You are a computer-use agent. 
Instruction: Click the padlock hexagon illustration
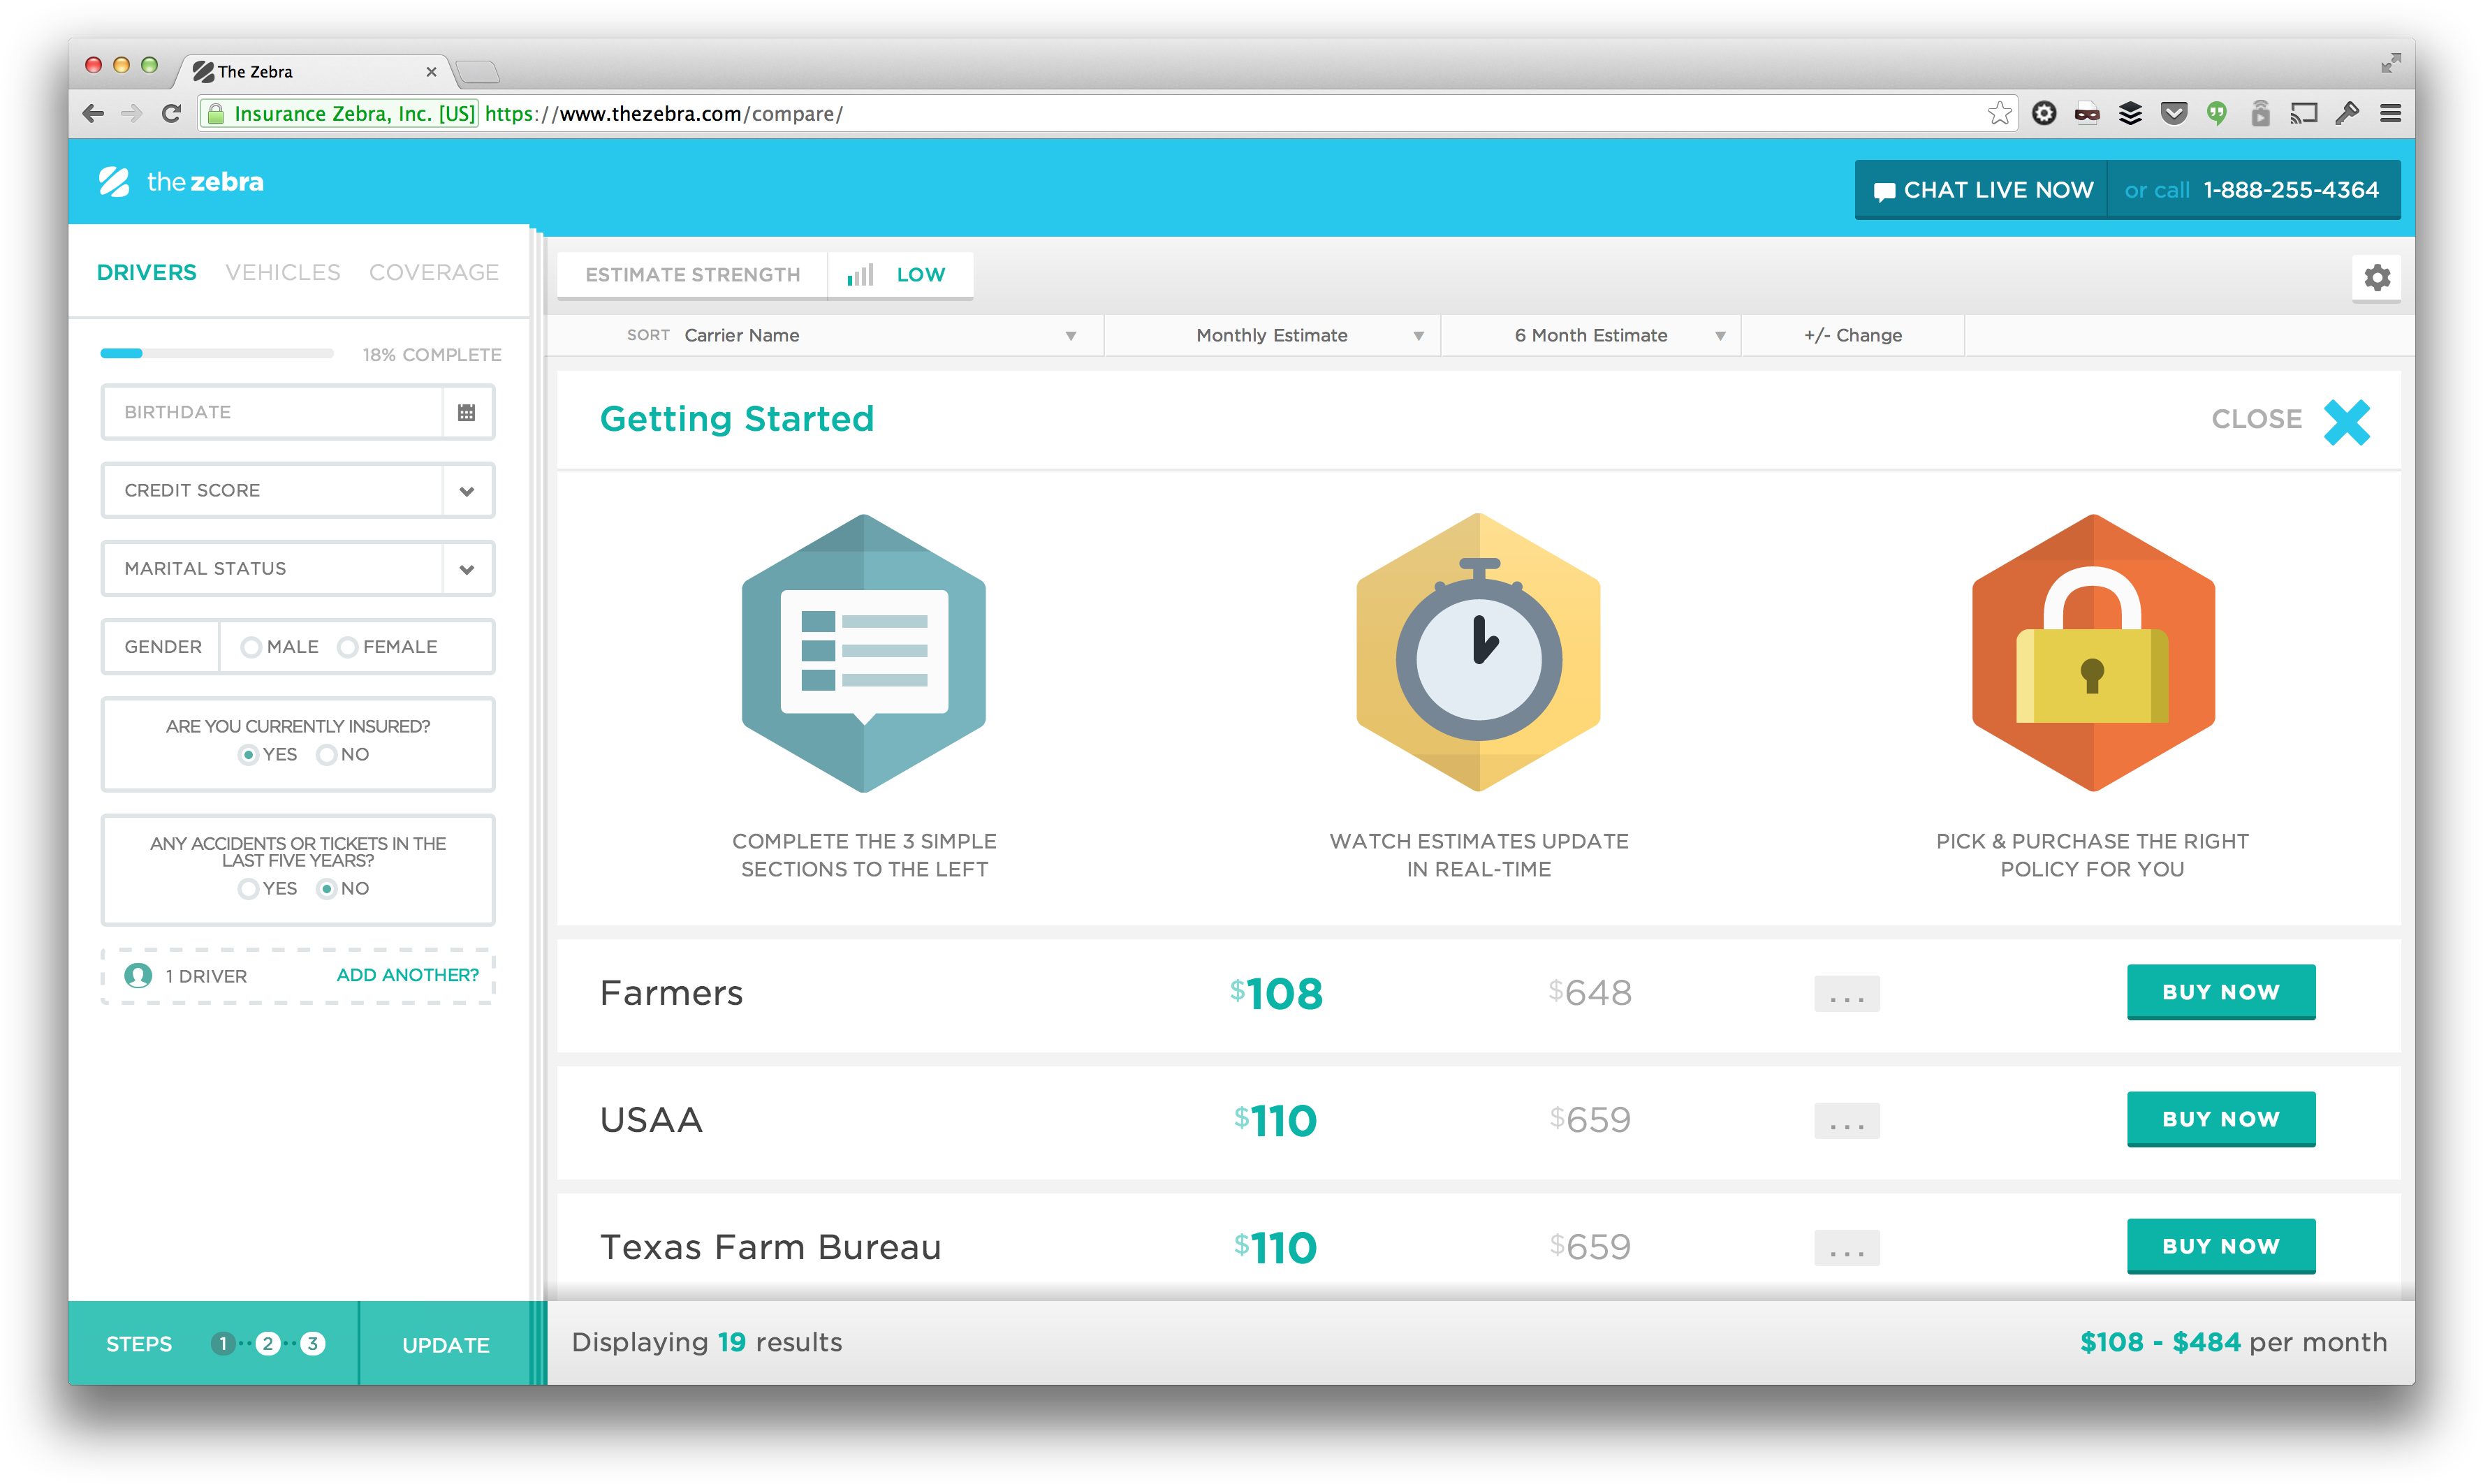(2093, 653)
